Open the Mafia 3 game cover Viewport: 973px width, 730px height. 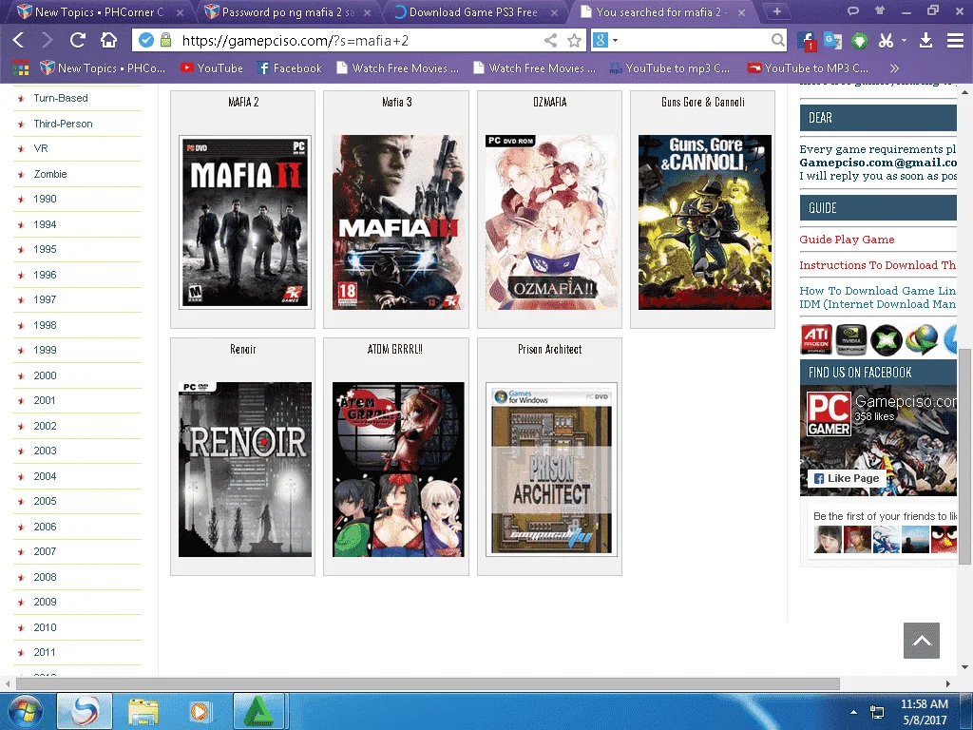(x=398, y=222)
